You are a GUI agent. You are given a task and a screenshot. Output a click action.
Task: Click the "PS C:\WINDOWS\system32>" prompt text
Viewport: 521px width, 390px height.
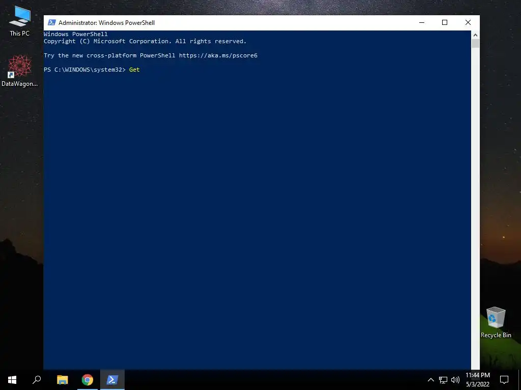click(85, 70)
